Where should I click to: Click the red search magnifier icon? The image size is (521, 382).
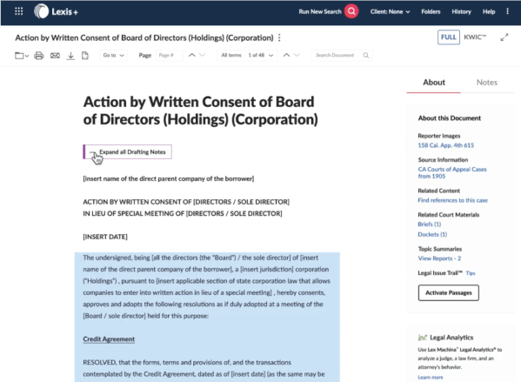[351, 11]
